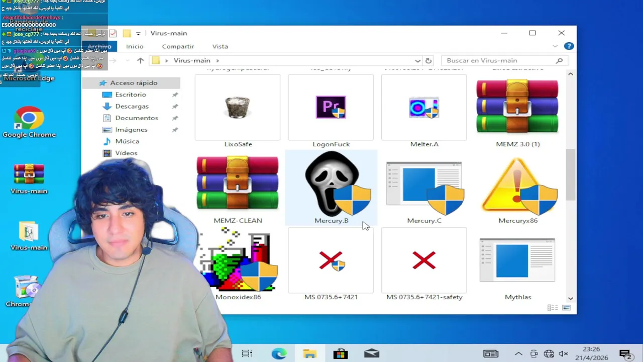Open the Inicio ribbon tab
Screen dimensions: 643x362
tap(135, 46)
